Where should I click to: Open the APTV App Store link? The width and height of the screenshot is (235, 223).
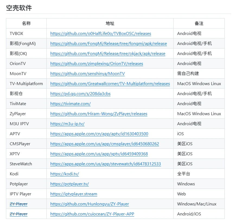(x=99, y=134)
